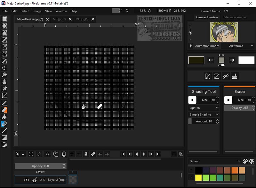Select the Pan hand tool

point(4,82)
